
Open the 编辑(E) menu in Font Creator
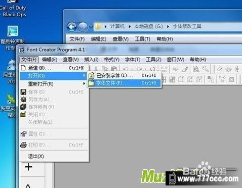(50, 60)
